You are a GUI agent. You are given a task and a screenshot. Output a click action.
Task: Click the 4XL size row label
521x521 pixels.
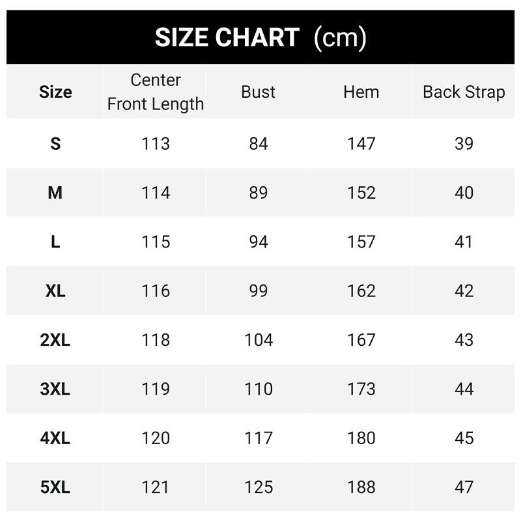[x=55, y=438]
